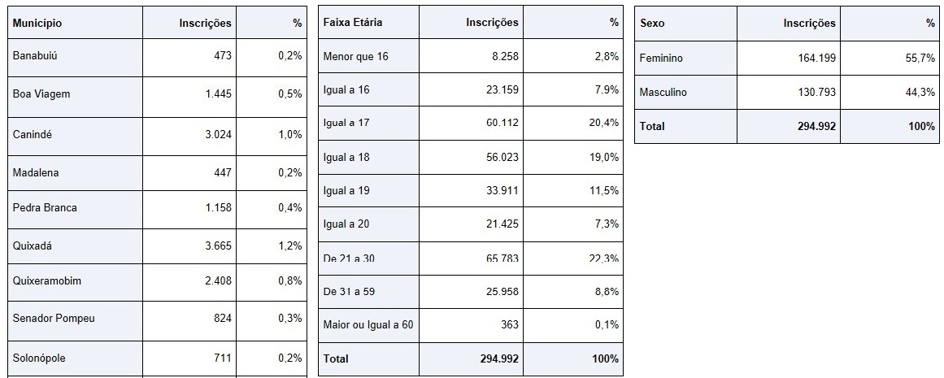Click the Sexo column header

652,24
